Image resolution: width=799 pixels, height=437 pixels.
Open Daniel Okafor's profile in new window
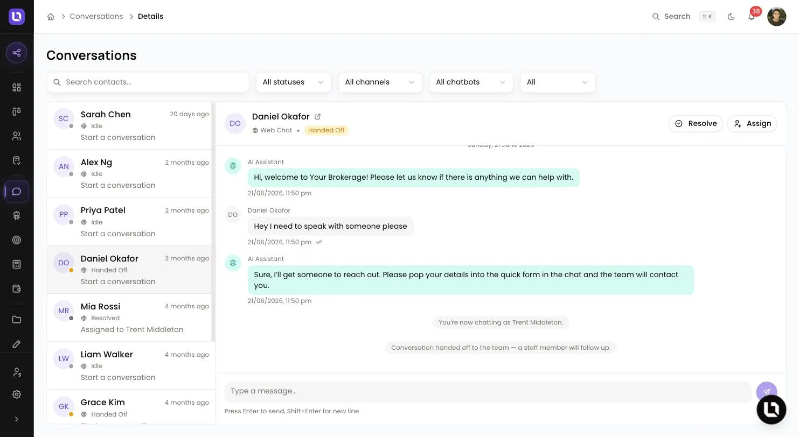[x=318, y=117]
